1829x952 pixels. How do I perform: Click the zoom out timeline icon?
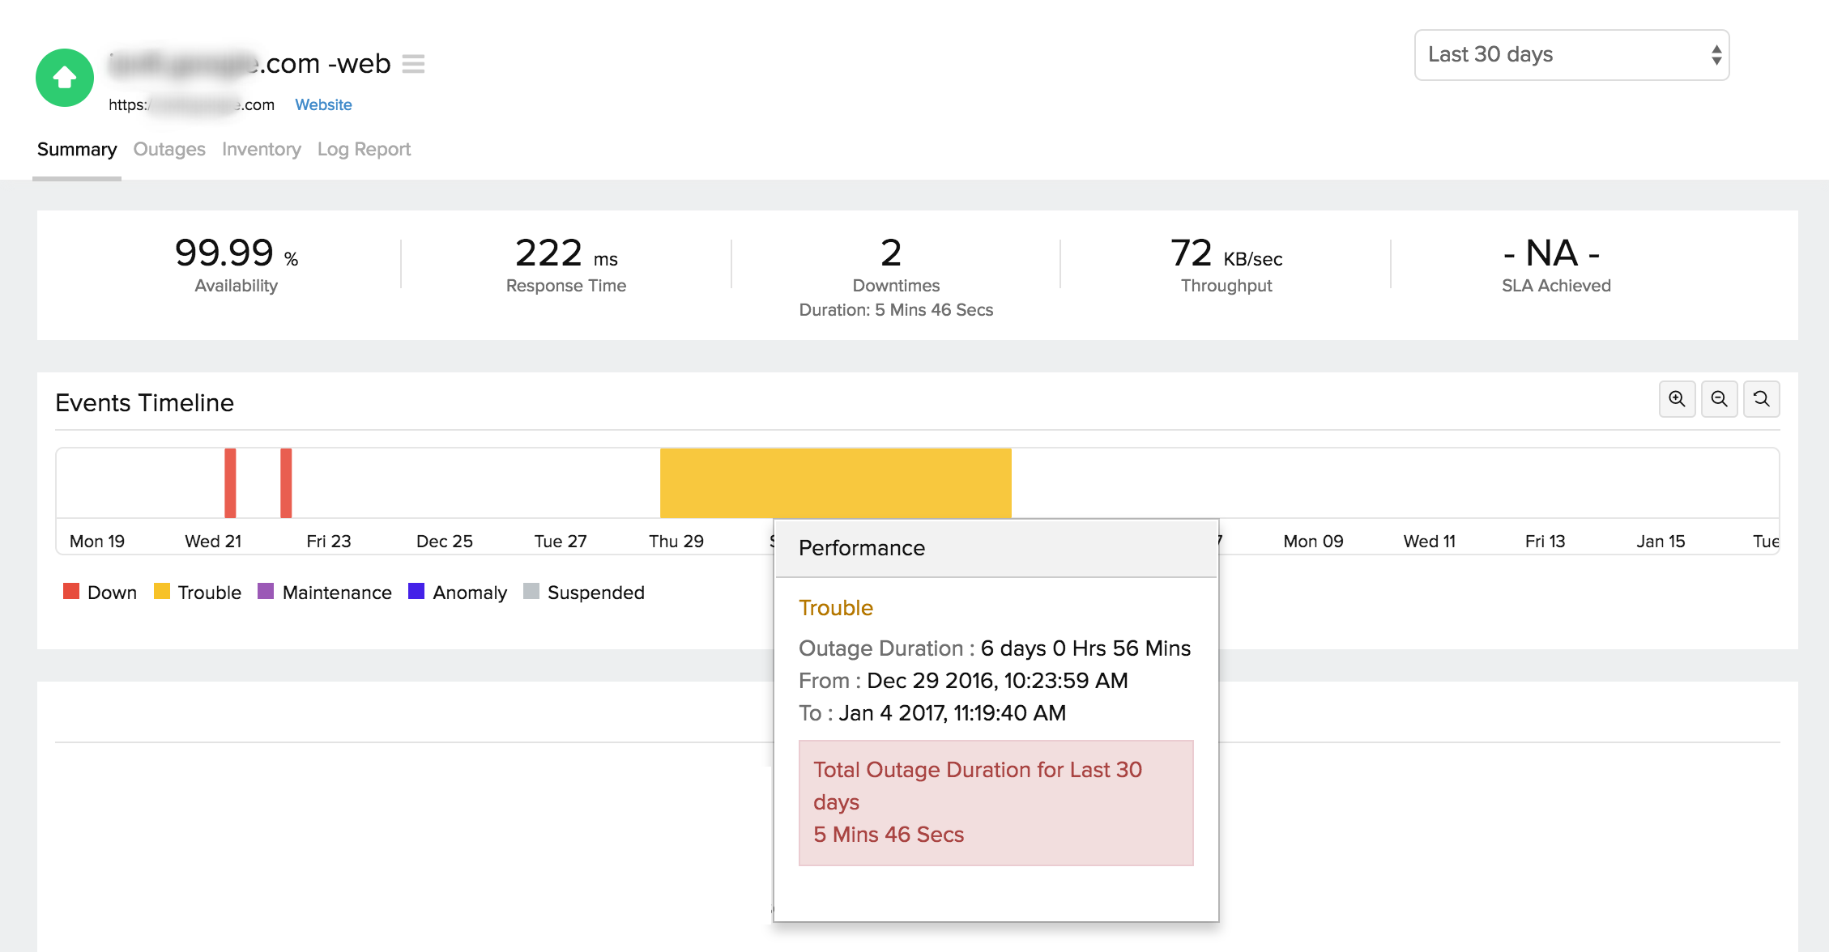pos(1719,399)
